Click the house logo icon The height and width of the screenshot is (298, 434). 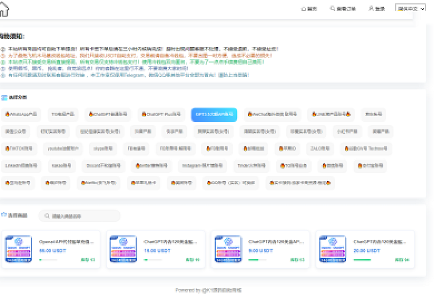tap(4, 8)
